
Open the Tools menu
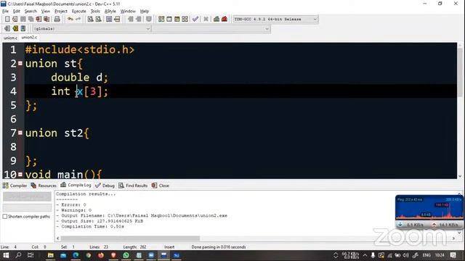coord(95,12)
